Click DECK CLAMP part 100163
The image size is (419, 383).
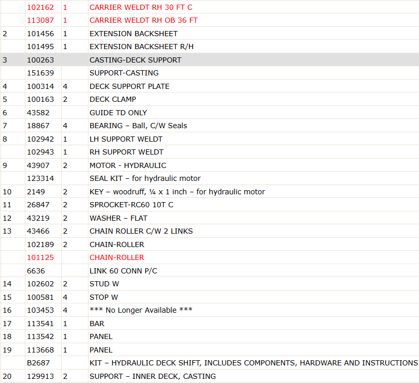(40, 99)
